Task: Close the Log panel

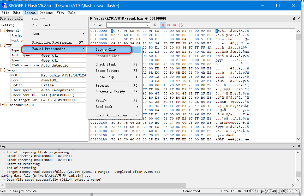Action: [299, 146]
